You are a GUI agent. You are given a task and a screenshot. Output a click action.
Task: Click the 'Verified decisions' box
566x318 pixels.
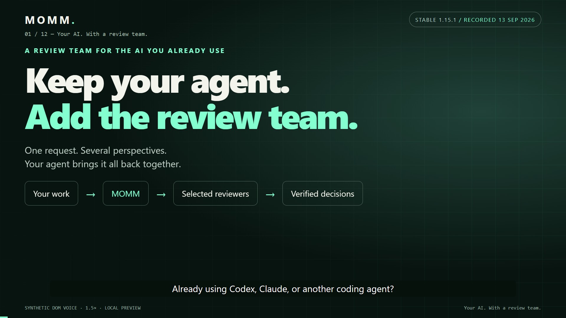click(x=323, y=193)
